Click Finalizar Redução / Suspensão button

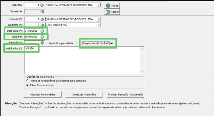click(x=125, y=94)
